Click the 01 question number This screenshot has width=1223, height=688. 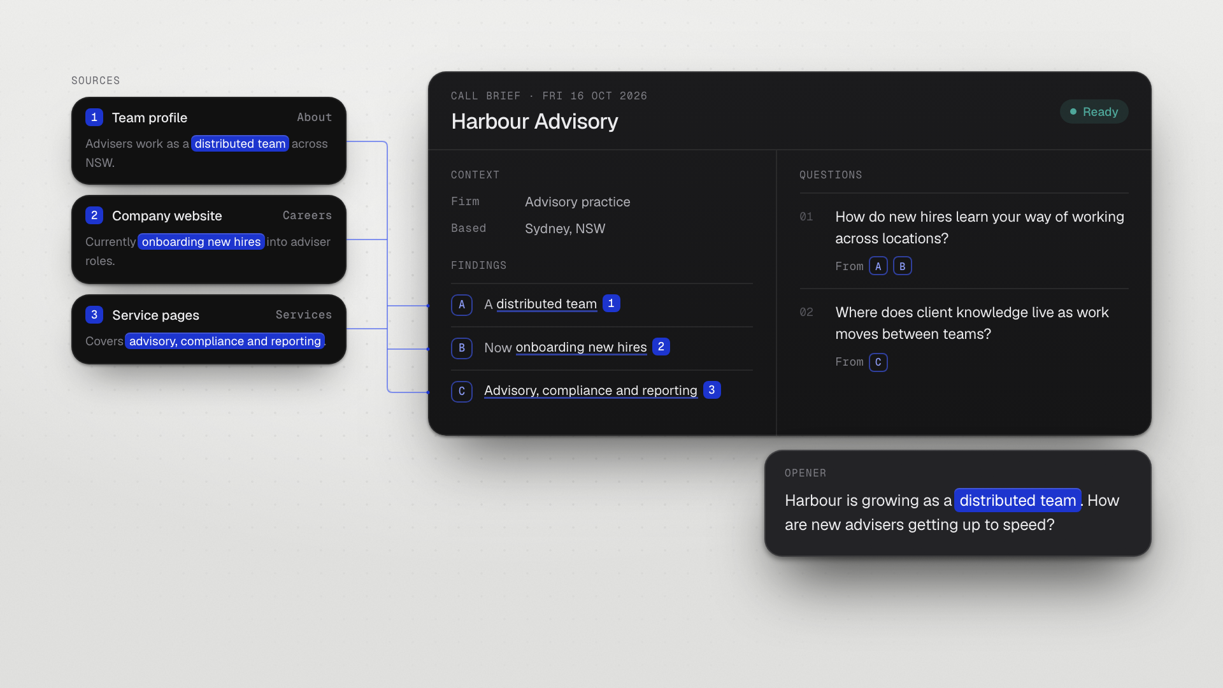pos(806,217)
